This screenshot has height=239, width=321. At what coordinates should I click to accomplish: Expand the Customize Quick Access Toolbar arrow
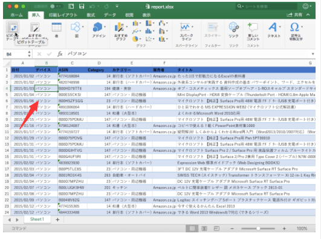117,7
